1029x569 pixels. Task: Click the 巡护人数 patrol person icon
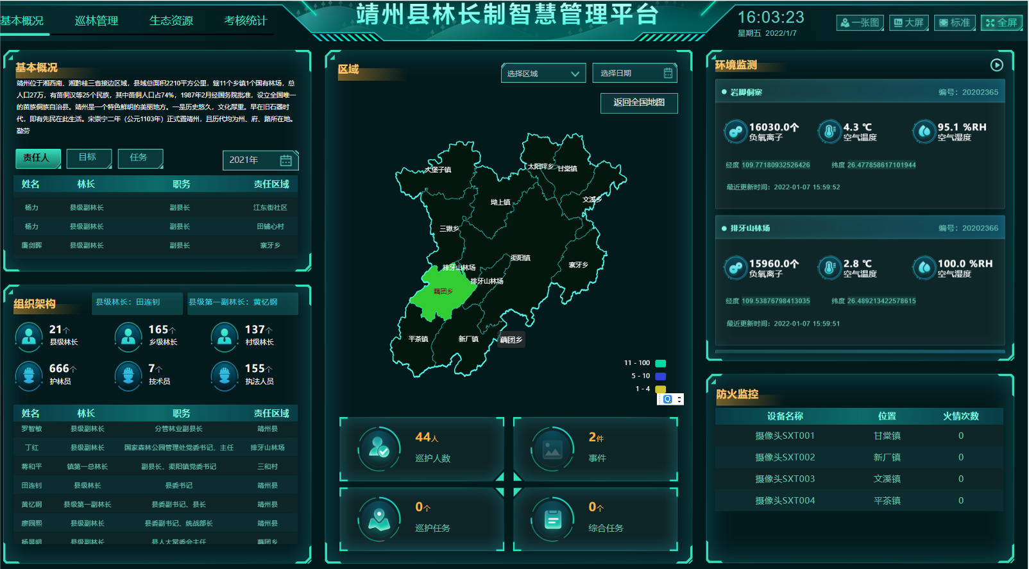click(379, 448)
